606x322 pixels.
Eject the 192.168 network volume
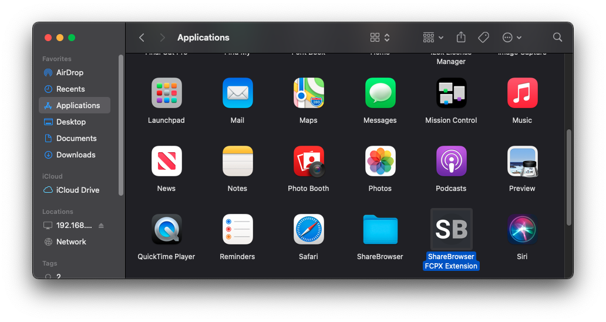click(x=101, y=226)
